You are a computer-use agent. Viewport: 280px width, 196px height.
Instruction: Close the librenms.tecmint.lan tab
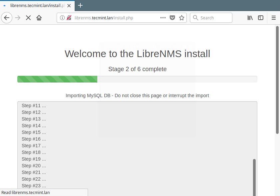pos(69,6)
